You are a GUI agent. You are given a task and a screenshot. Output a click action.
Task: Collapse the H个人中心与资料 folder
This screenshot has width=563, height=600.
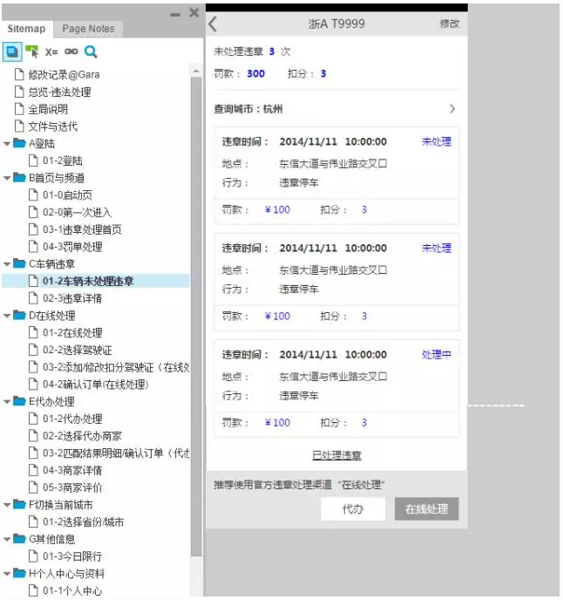coord(6,574)
